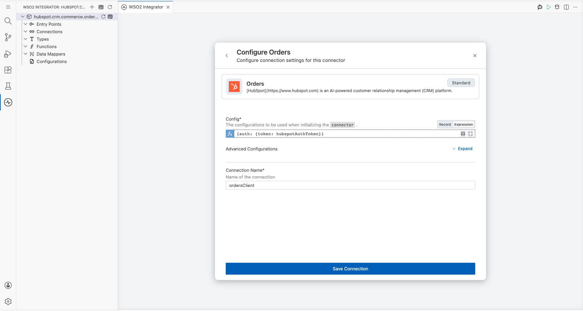The image size is (583, 311).
Task: Select the WSO2 Integrator editor tab
Action: [x=146, y=7]
